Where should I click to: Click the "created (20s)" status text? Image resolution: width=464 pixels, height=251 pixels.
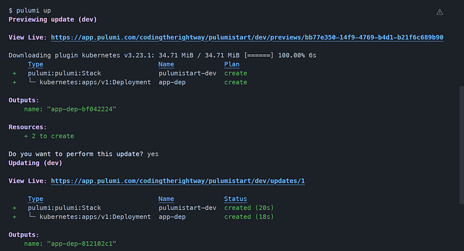click(249, 208)
